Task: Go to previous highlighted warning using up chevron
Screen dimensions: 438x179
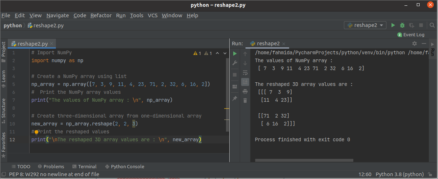Action: click(x=218, y=53)
